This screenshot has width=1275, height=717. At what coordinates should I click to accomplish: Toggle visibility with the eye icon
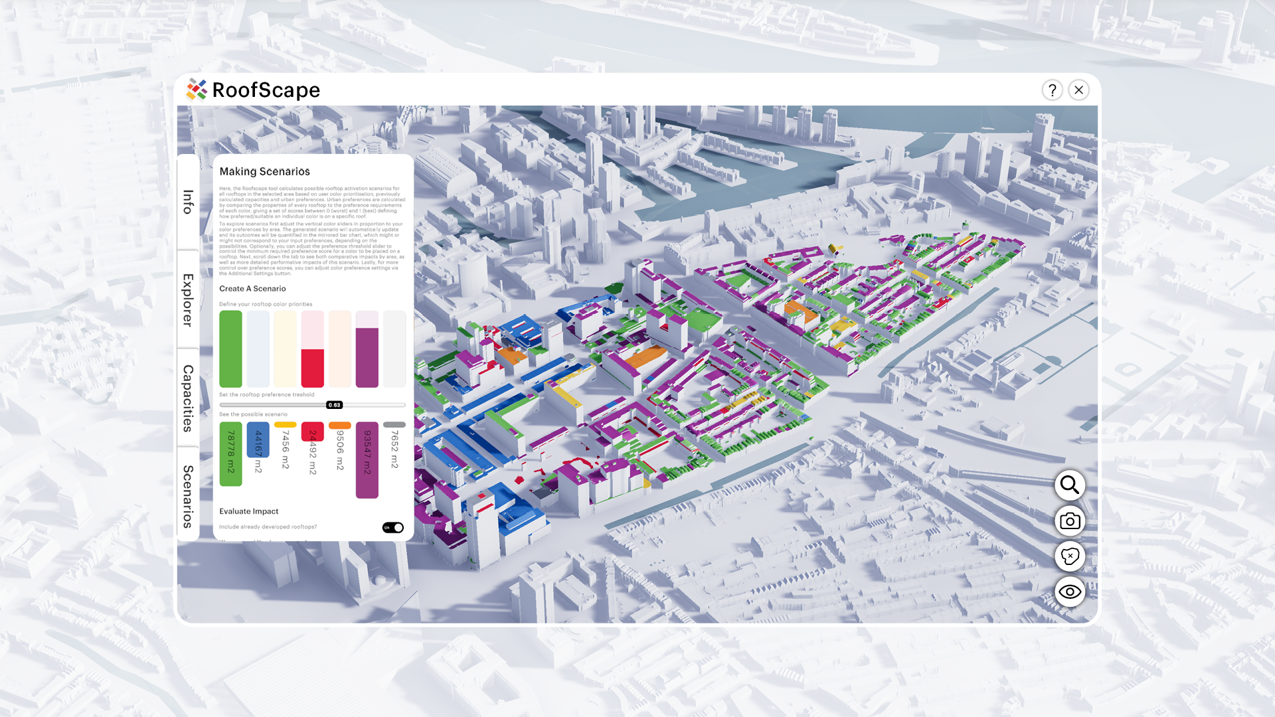point(1069,592)
